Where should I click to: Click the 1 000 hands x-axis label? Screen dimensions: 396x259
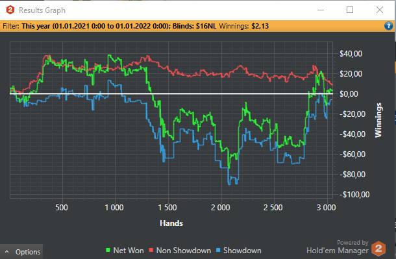pyautogui.click(x=114, y=208)
